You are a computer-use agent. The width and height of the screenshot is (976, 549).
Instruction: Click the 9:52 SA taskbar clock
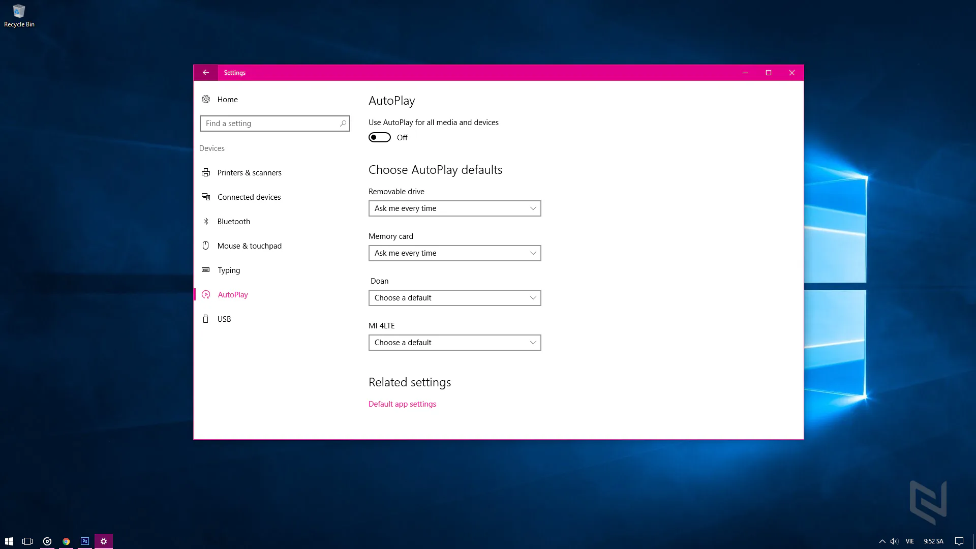pyautogui.click(x=933, y=541)
